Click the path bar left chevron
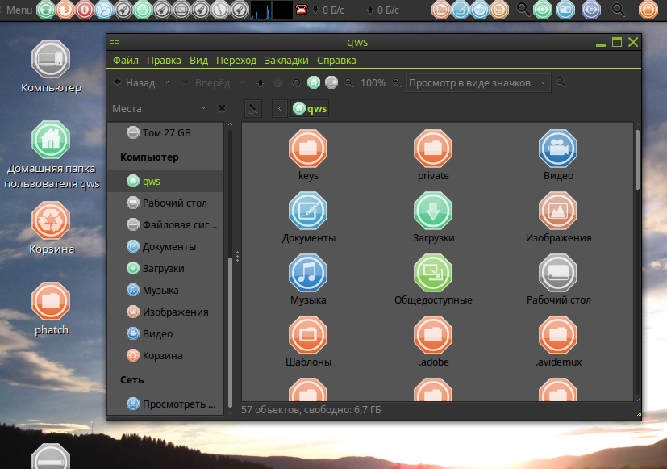 280,108
